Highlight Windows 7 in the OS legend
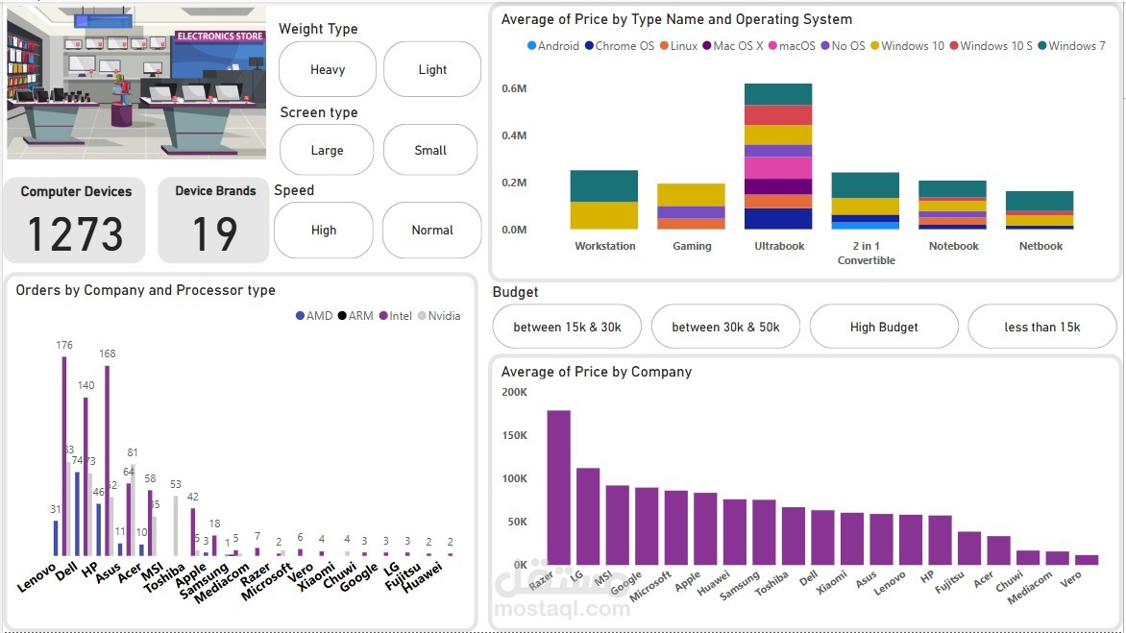Viewport: 1126px width, 633px height. tap(1071, 46)
